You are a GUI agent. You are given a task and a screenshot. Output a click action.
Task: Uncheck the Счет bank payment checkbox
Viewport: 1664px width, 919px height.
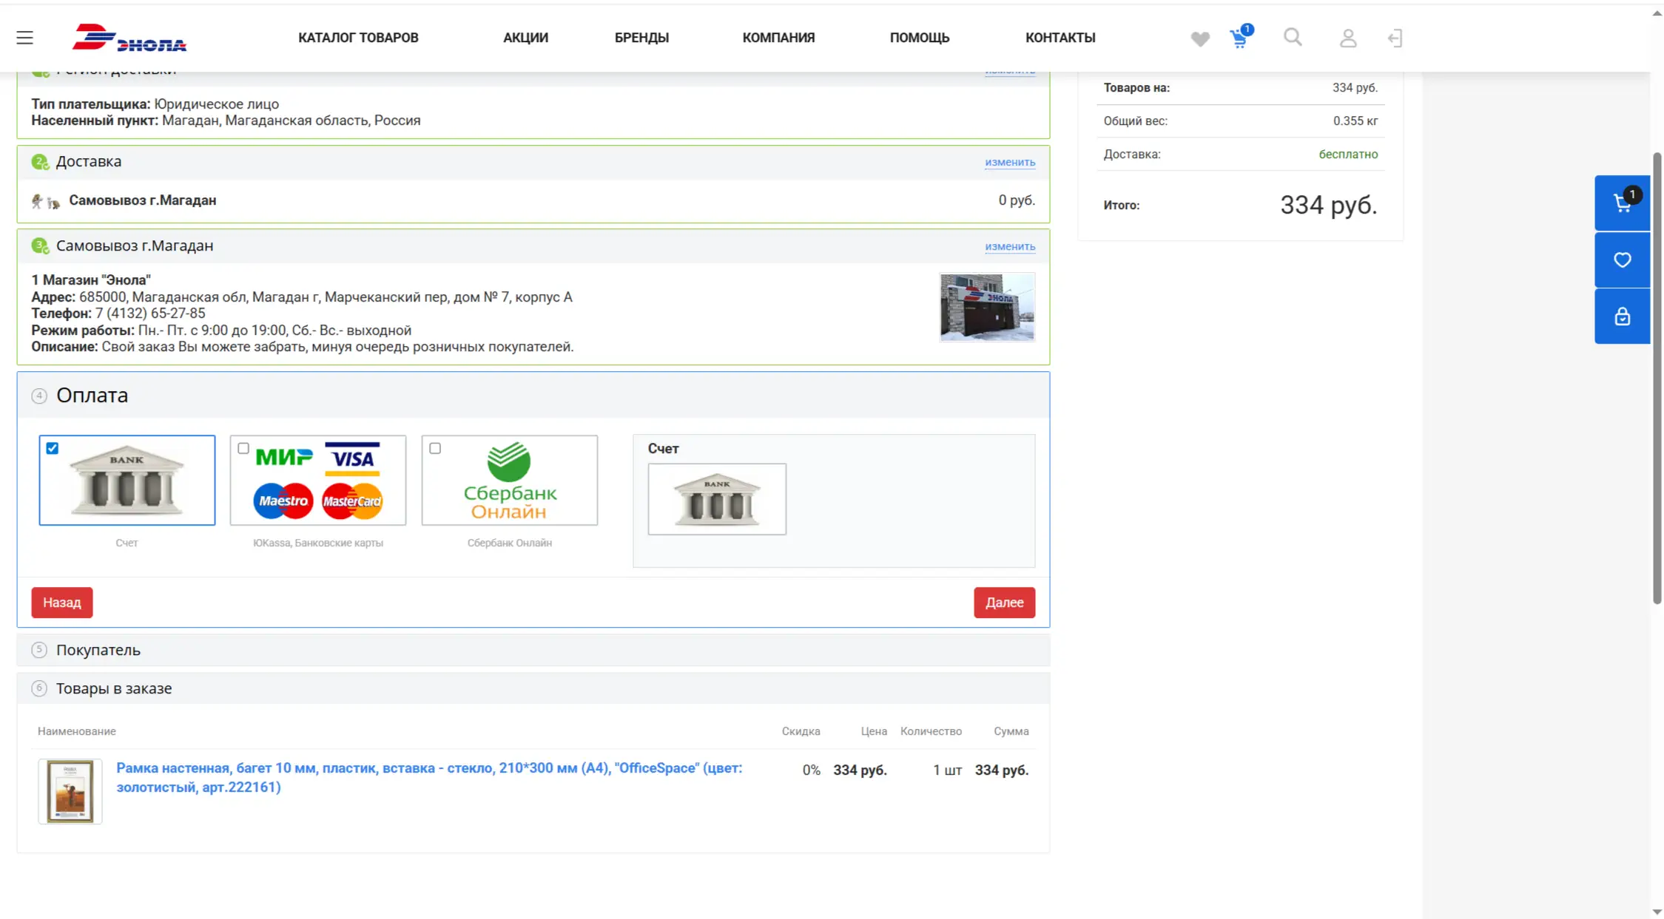pyautogui.click(x=53, y=448)
